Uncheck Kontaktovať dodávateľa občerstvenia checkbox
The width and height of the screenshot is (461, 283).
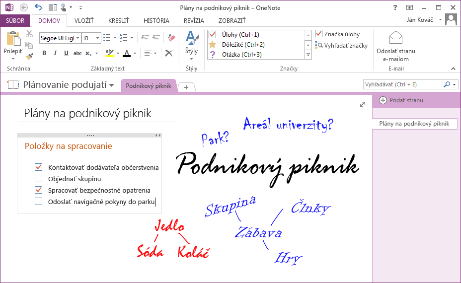click(x=39, y=167)
